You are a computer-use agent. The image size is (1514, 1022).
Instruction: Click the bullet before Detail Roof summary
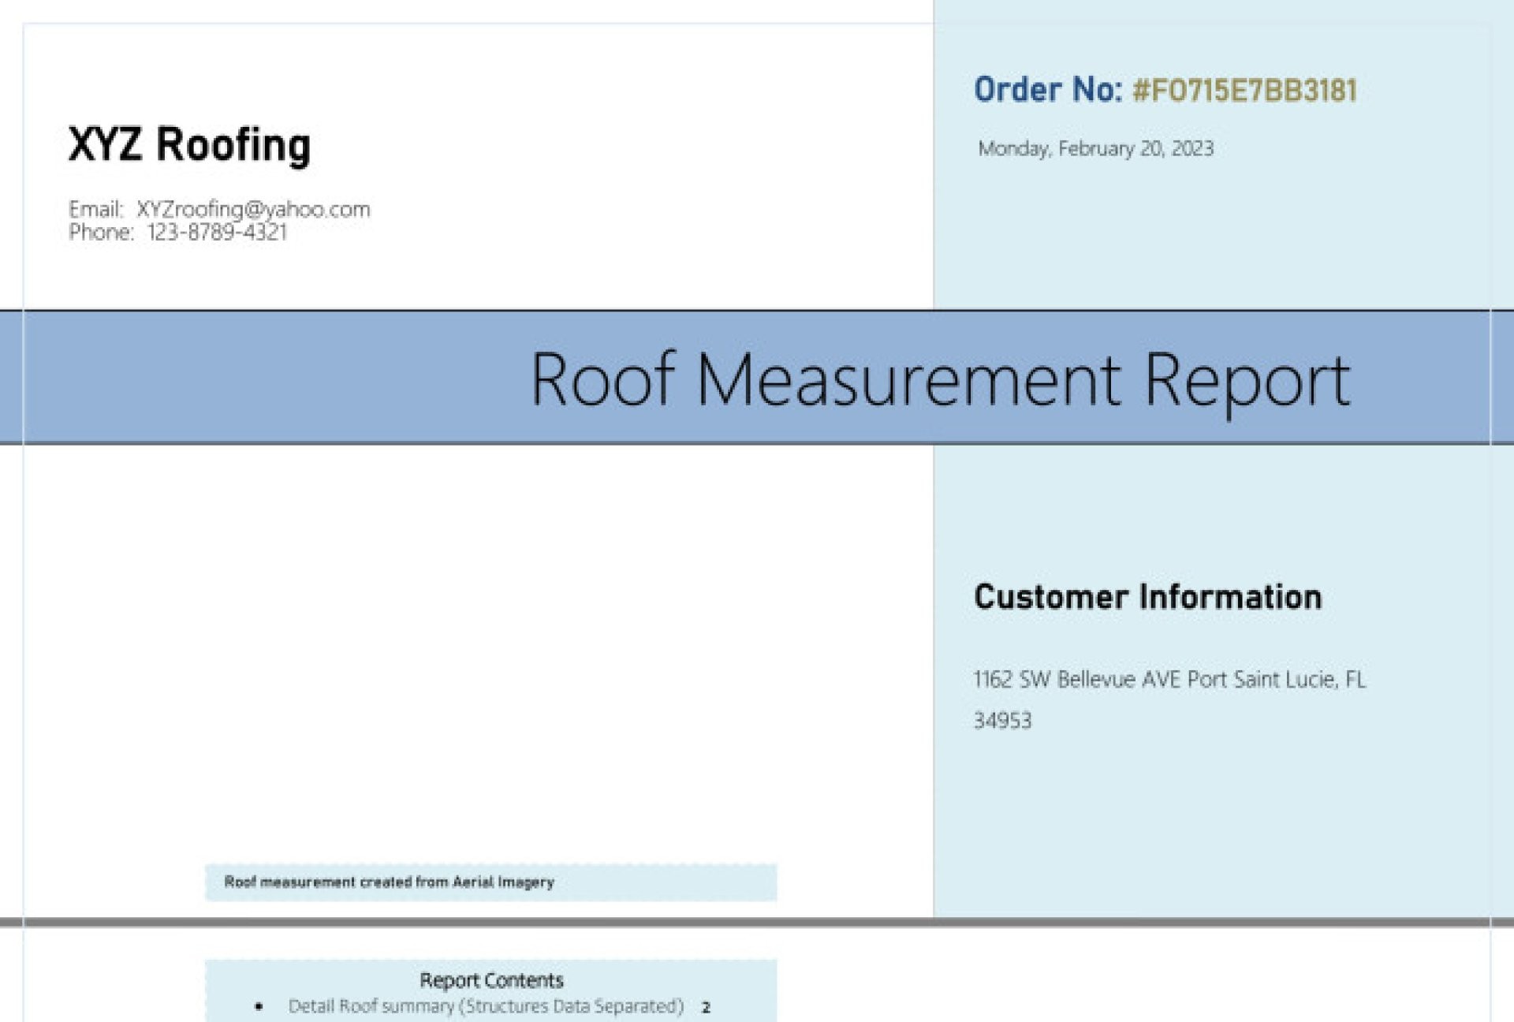259,1006
